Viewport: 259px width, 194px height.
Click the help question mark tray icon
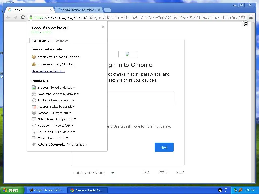[x=220, y=190]
